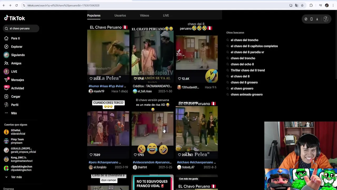Open Chrome profile avatar
Image resolution: width=337 pixels, height=190 pixels.
tap(327, 5)
